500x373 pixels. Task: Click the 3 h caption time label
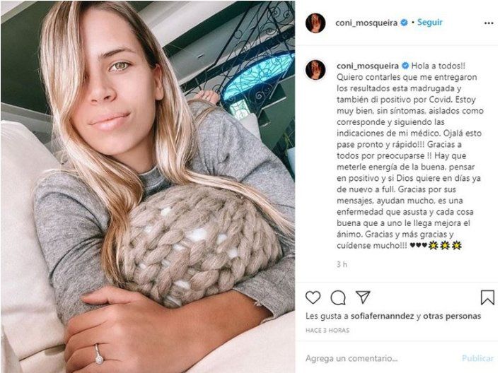coord(342,264)
